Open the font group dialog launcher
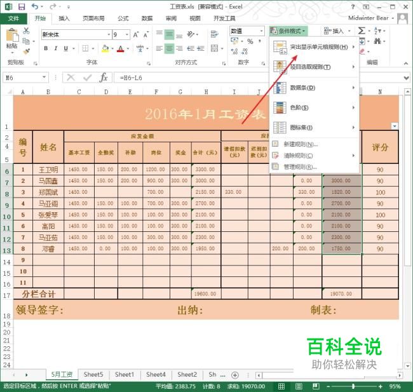Screen dimensions: 413x392 149,64
